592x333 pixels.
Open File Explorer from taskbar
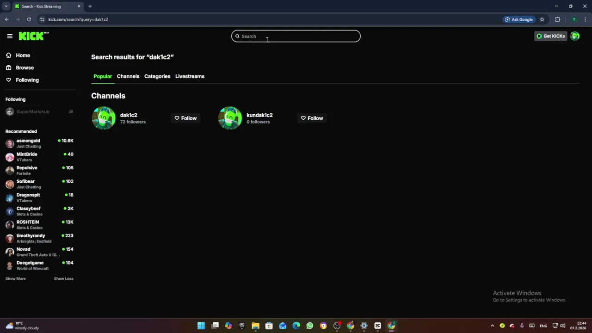click(x=255, y=326)
